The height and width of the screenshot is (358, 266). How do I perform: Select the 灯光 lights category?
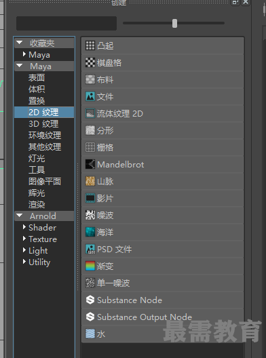coord(37,158)
